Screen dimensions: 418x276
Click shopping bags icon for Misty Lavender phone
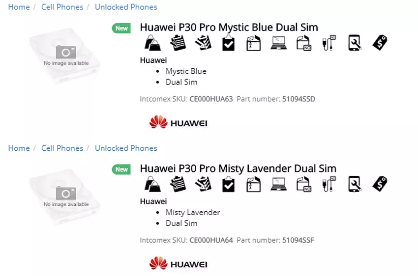[152, 184]
